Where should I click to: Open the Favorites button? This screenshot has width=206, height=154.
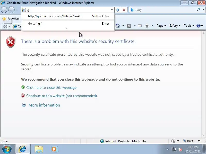[11, 18]
